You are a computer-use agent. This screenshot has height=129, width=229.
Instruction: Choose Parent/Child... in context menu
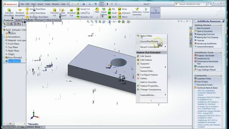point(152,71)
